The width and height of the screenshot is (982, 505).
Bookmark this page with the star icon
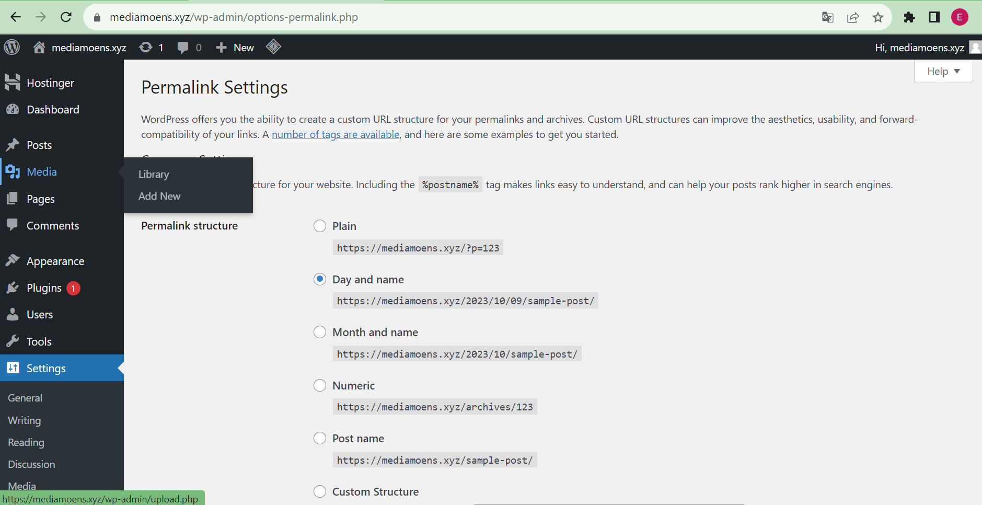(878, 17)
